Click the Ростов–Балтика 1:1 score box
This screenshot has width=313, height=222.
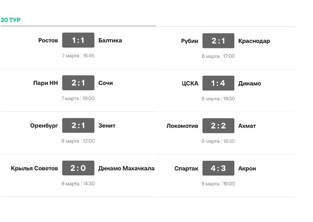click(78, 40)
